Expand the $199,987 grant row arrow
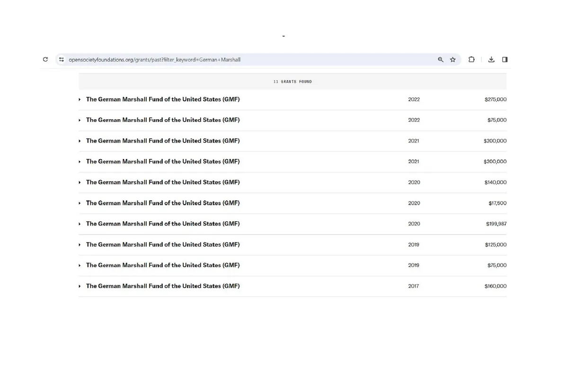This screenshot has width=568, height=376. coord(80,224)
